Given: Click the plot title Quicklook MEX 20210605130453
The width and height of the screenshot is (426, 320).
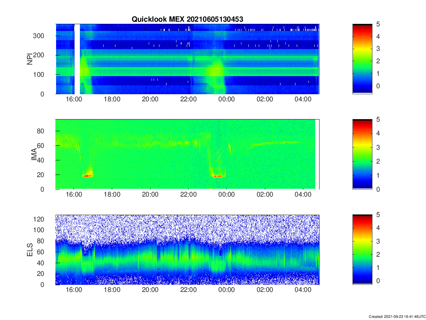Looking at the screenshot, I should [x=187, y=20].
